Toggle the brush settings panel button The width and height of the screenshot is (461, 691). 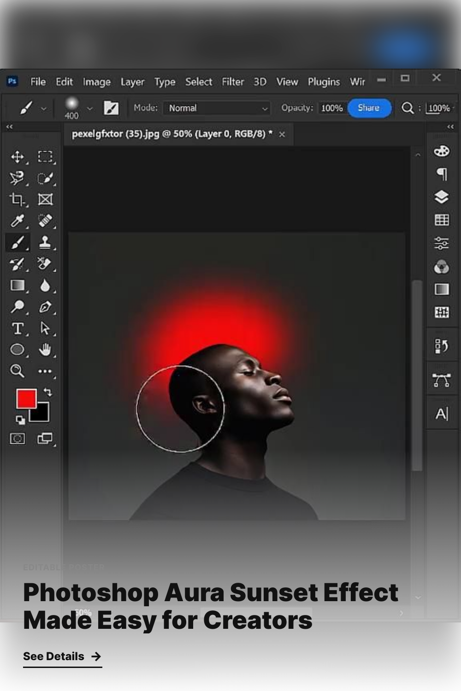pos(111,108)
